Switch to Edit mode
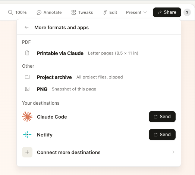195x175 pixels. coord(110,12)
